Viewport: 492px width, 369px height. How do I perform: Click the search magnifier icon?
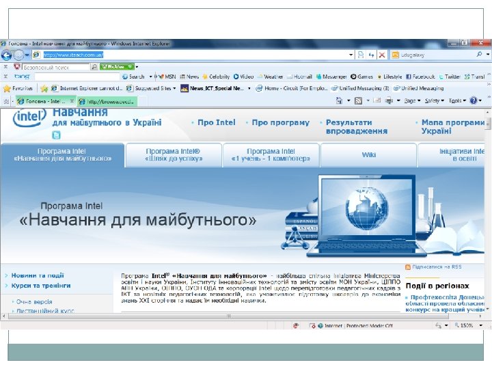[x=479, y=54]
